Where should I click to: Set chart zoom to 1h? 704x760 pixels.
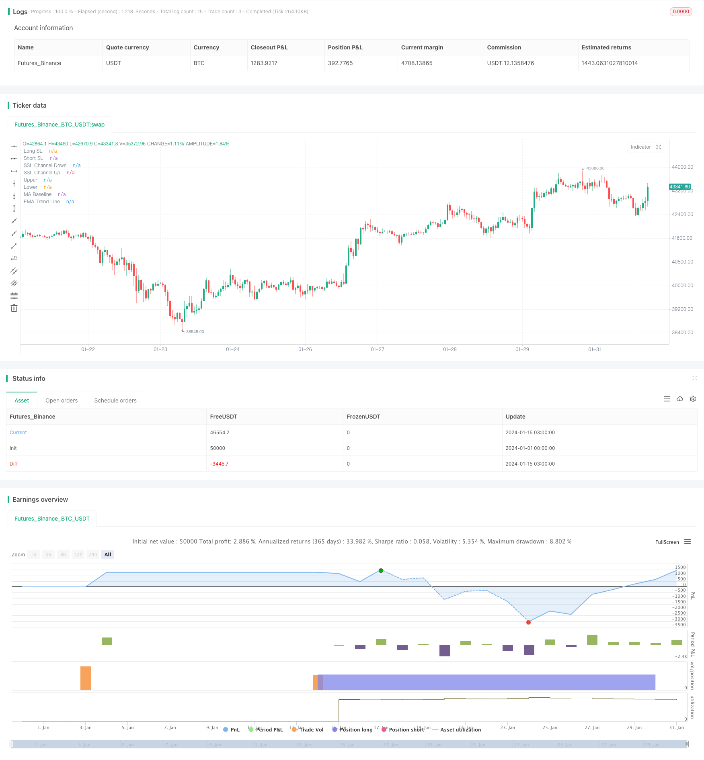(x=33, y=555)
